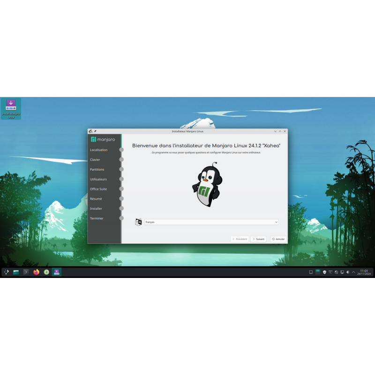This screenshot has width=375, height=375.
Task: Open Firefox from the taskbar
Action: pyautogui.click(x=37, y=272)
